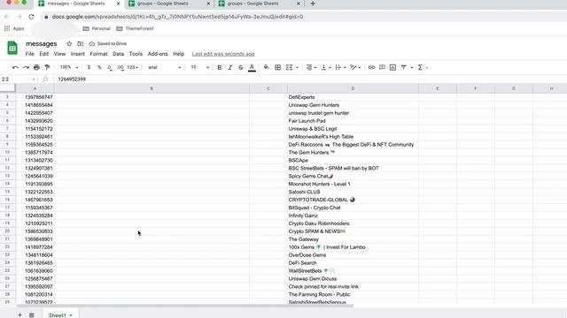567x318 pixels.
Task: Open the zoom 100% dropdown
Action: pos(69,67)
